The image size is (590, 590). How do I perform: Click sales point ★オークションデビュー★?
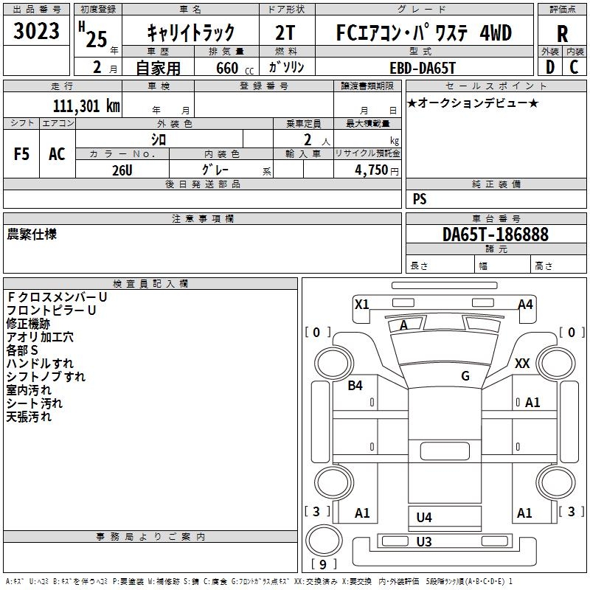click(x=473, y=103)
